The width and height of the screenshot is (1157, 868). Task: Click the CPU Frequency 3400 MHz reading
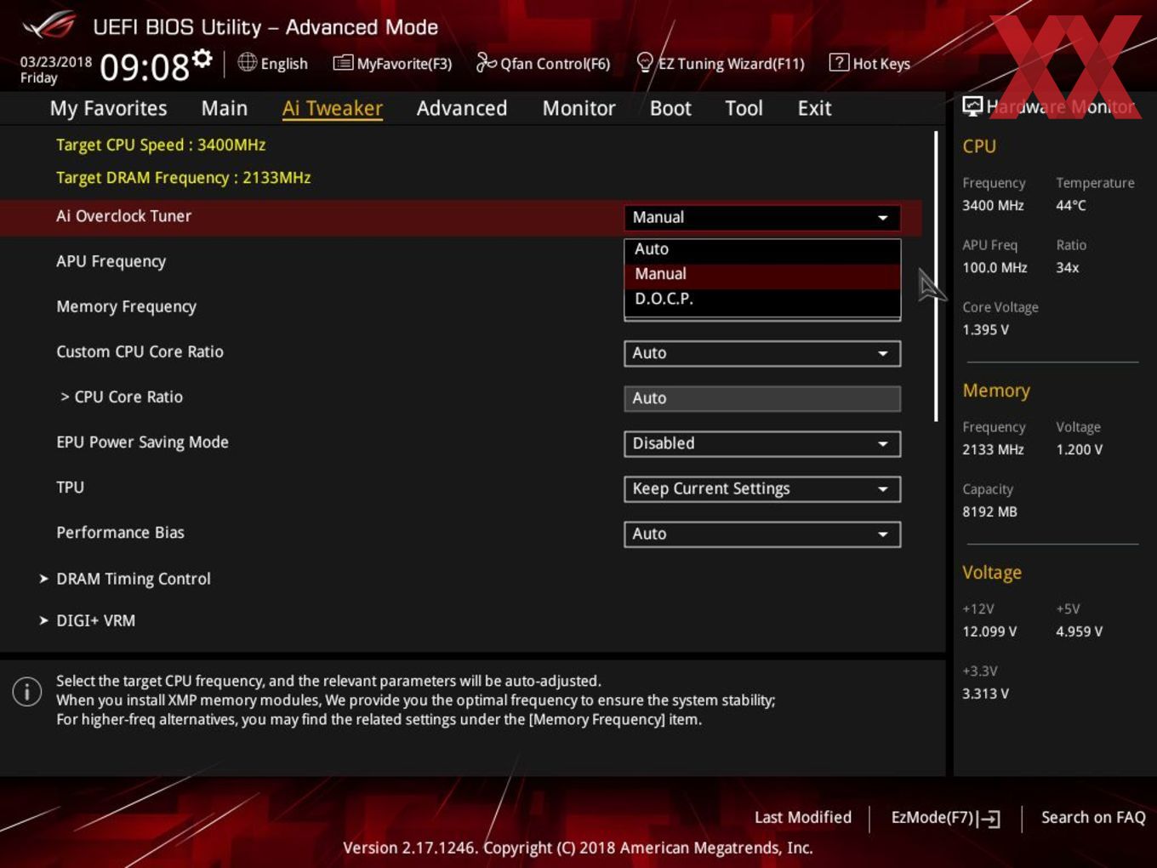point(993,205)
